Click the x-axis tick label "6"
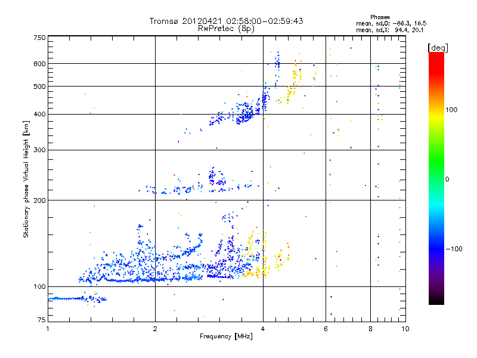477x358 pixels. [326, 329]
